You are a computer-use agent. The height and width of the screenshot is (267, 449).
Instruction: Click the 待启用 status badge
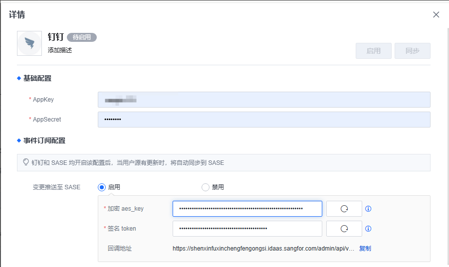(82, 37)
